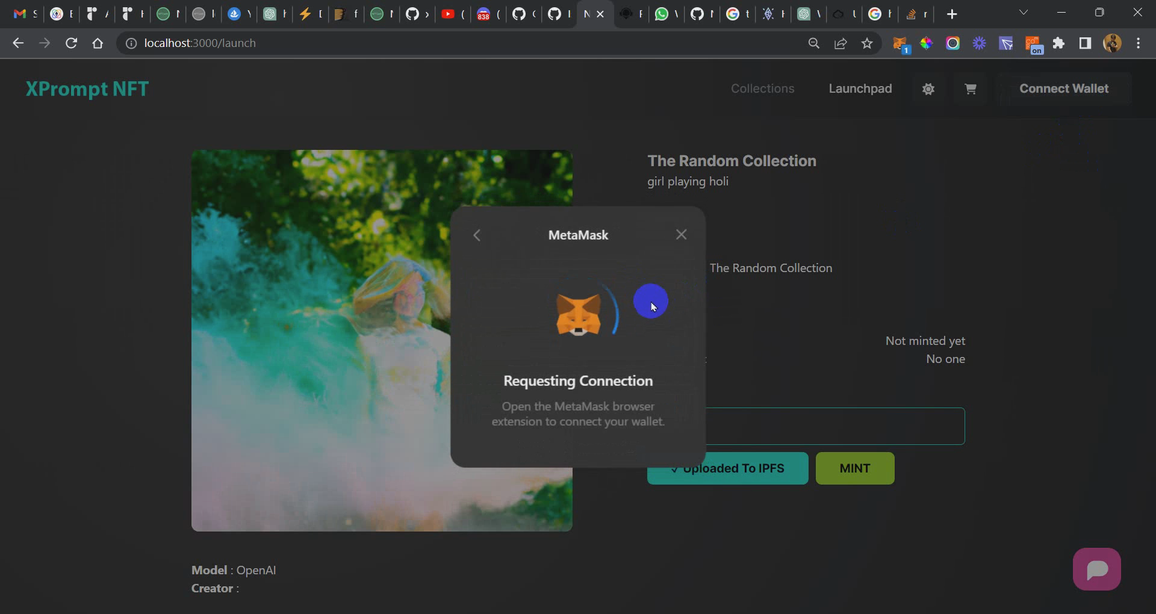Open Chrome's three-dot menu
This screenshot has height=614, width=1156.
[1138, 43]
